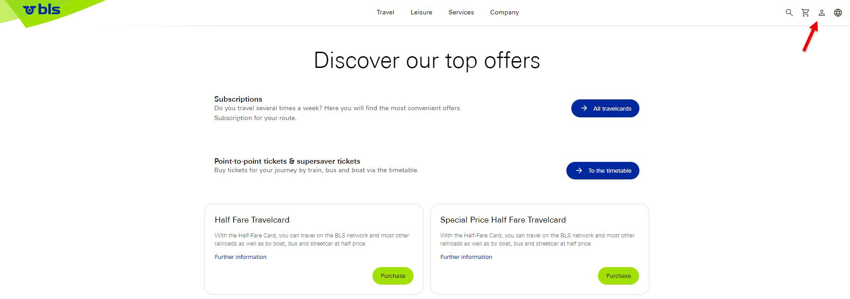Select the Special Price Half Fare Travelcard title
850x299 pixels.
point(503,220)
